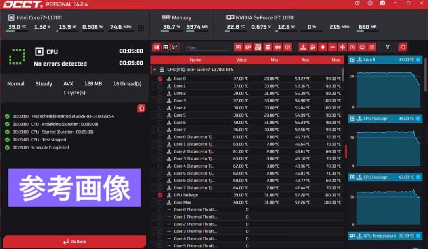The width and height of the screenshot is (428, 249).
Task: Select the Core 6 row name
Action: click(x=180, y=123)
